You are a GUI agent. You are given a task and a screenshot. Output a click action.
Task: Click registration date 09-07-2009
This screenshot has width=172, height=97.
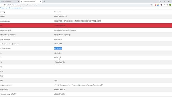click(x=58, y=39)
